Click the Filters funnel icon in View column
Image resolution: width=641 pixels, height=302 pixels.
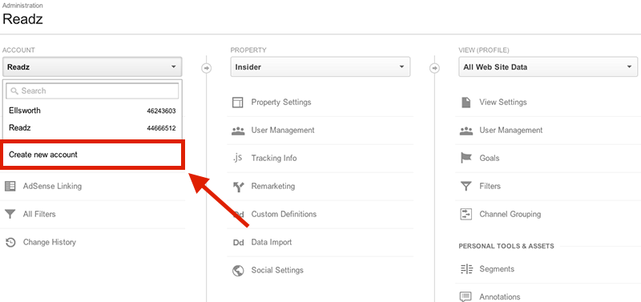pyautogui.click(x=466, y=187)
